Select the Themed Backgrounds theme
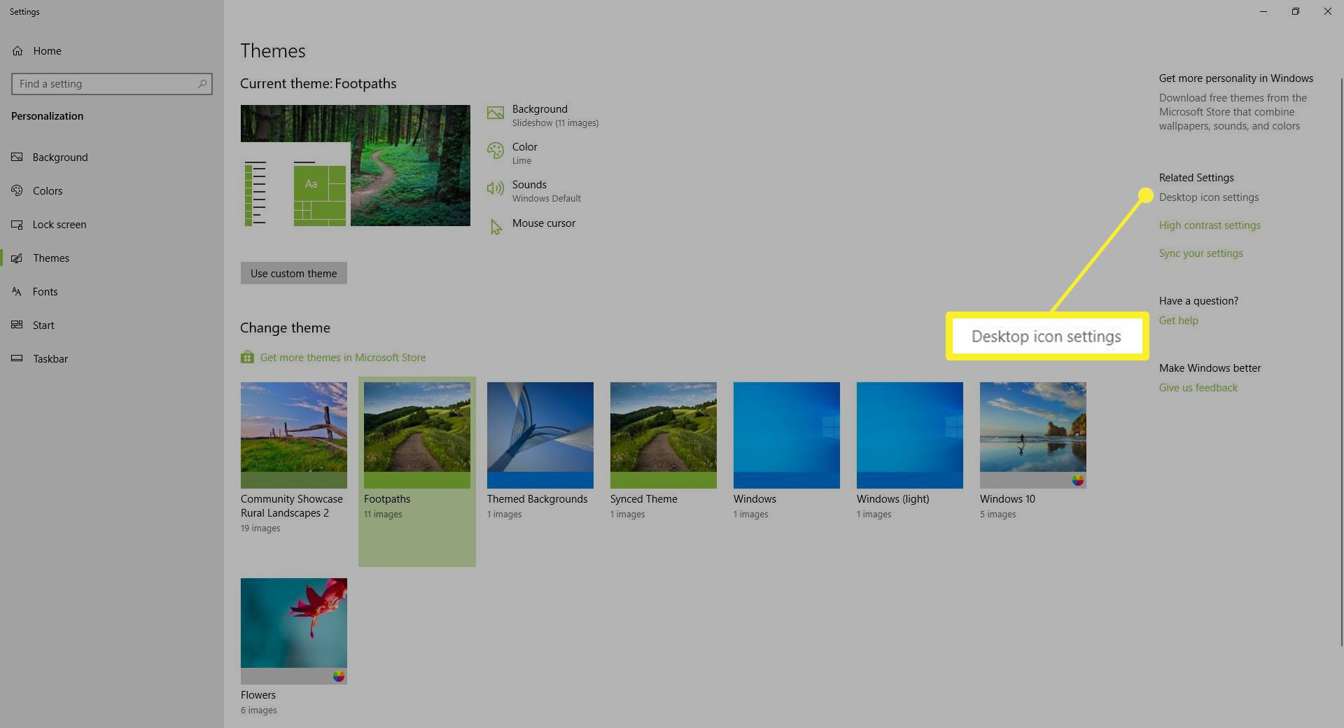Image resolution: width=1344 pixels, height=728 pixels. pyautogui.click(x=540, y=435)
